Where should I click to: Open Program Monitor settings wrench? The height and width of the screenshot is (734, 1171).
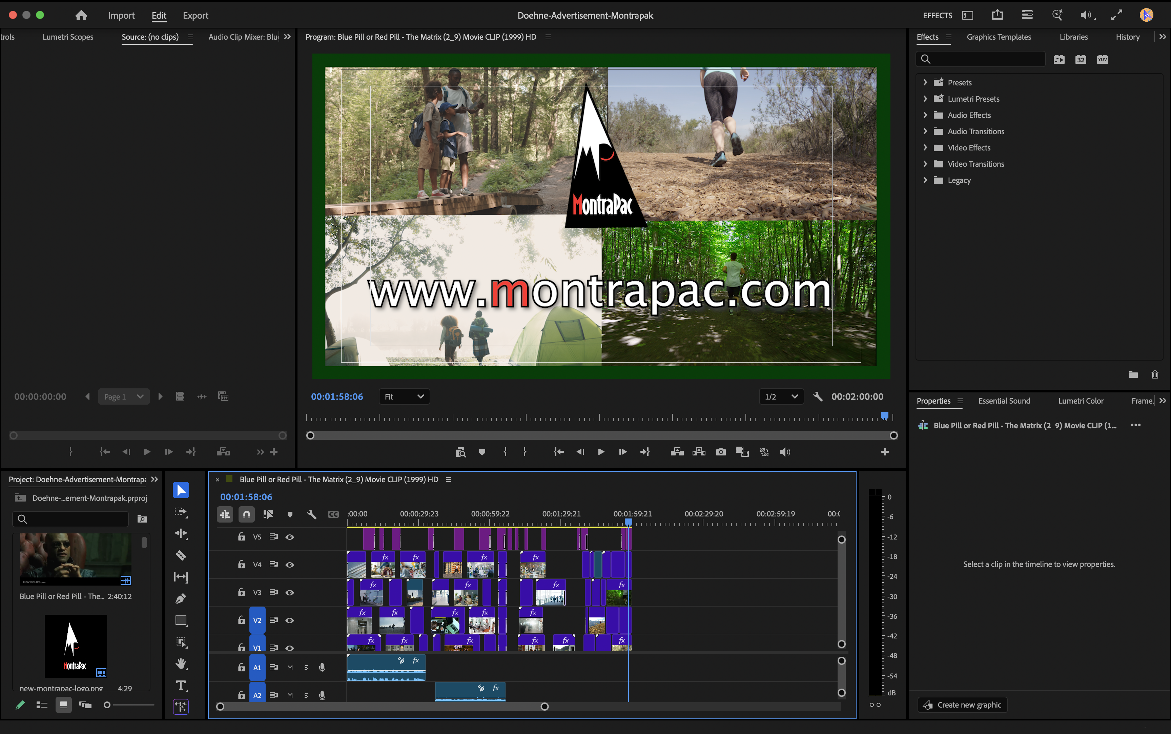pos(818,396)
